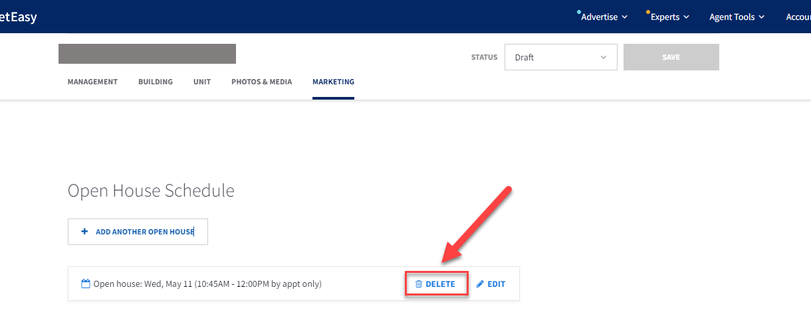This screenshot has height=332, width=811.
Task: Open the Account menu in the header
Action: [798, 17]
